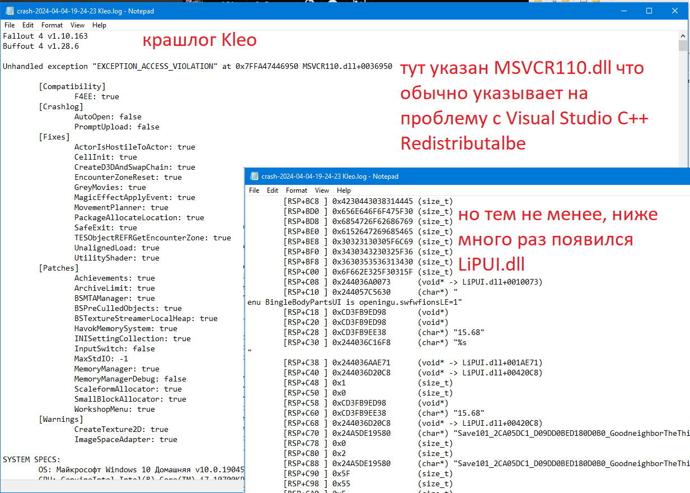This screenshot has width=690, height=493.
Task: Open the File menu in the back Notepad window
Action: pos(10,25)
